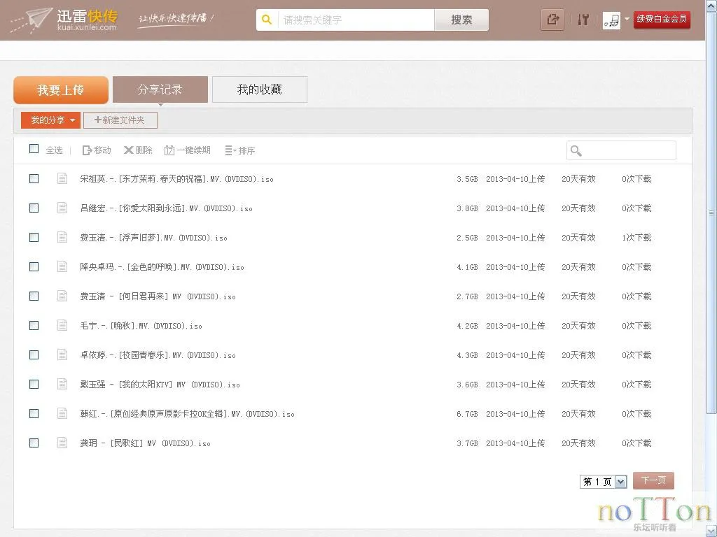Click the file icon beside 毛宁 晚秋 MV
Image resolution: width=717 pixels, height=537 pixels.
click(62, 325)
